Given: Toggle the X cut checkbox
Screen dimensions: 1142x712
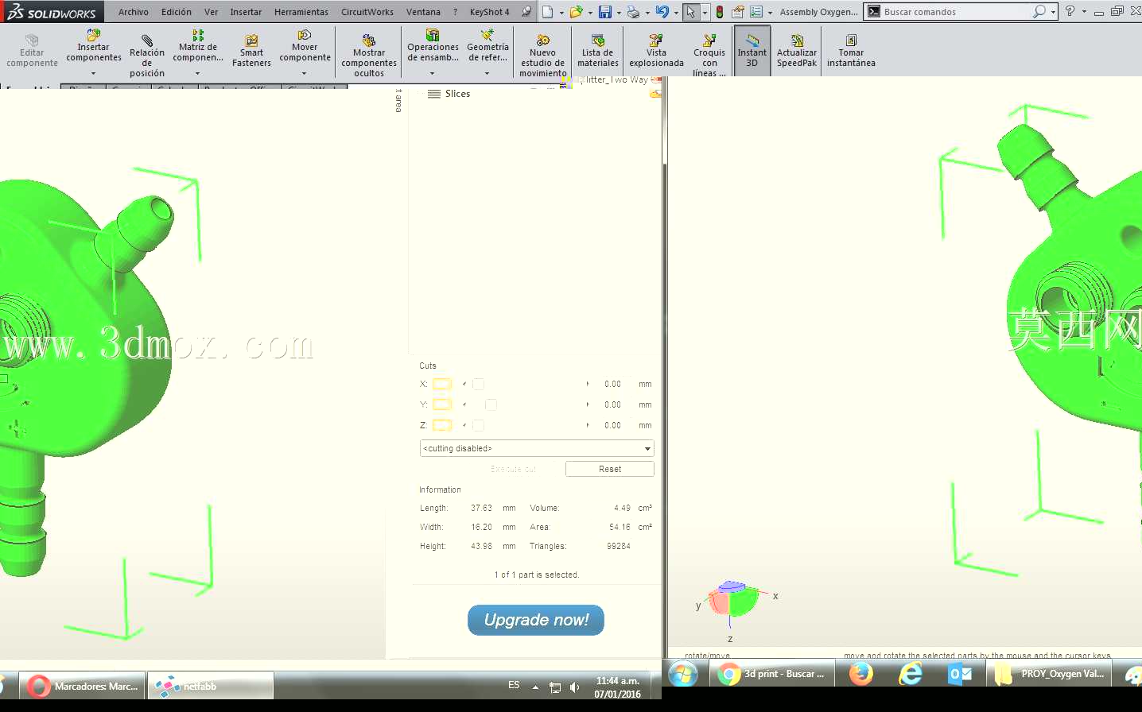Looking at the screenshot, I should pos(442,384).
